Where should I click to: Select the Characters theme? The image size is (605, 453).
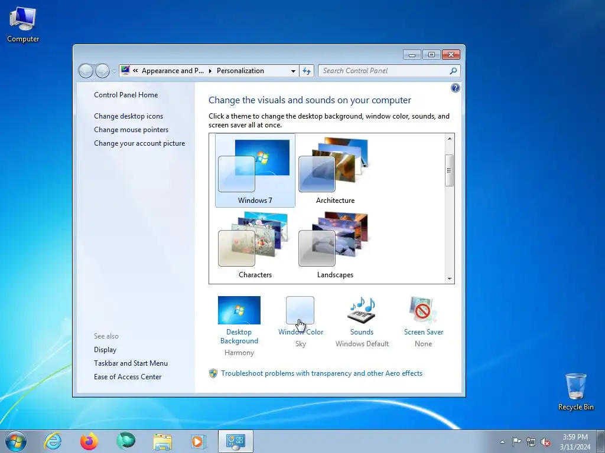click(255, 245)
